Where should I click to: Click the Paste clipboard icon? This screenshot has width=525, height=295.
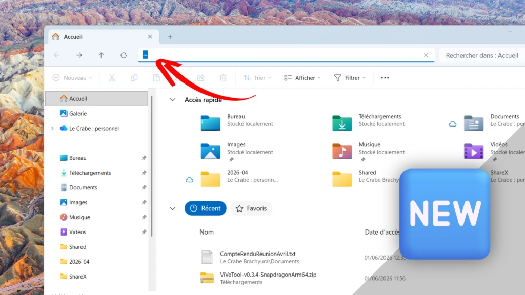156,78
